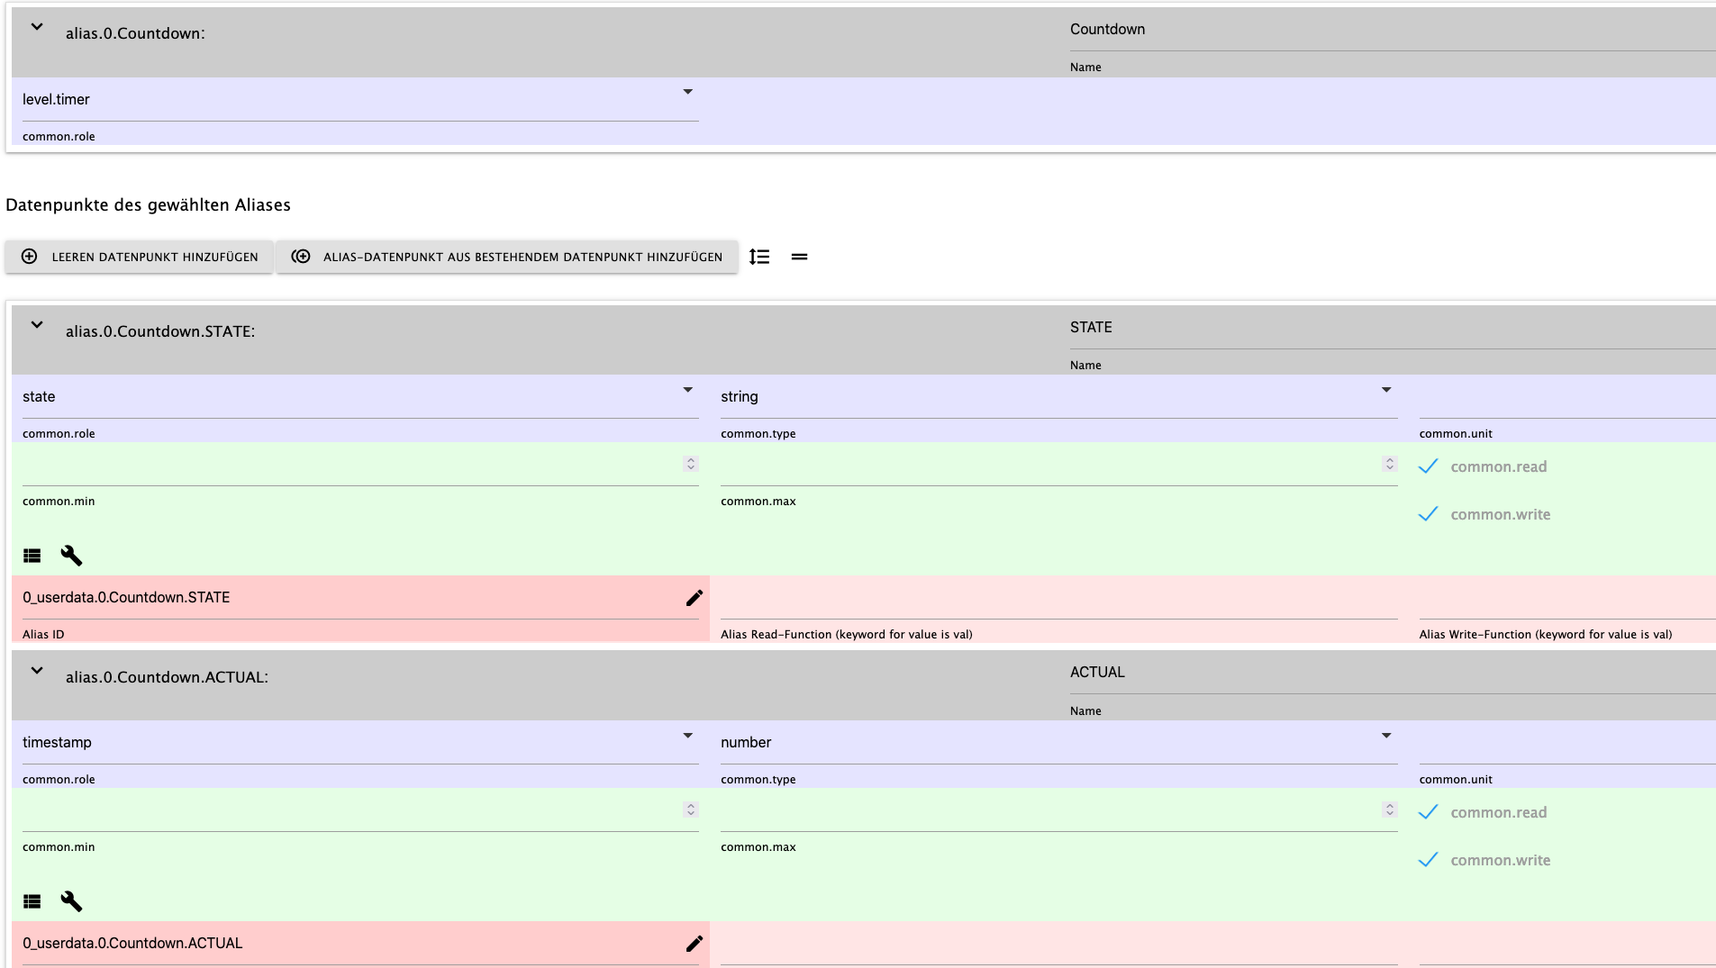Screen dimensions: 1716x968
Task: Click the expand all rows icon
Action: tap(759, 257)
